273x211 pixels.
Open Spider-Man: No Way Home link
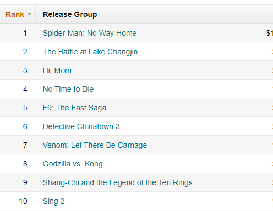[x=90, y=33]
